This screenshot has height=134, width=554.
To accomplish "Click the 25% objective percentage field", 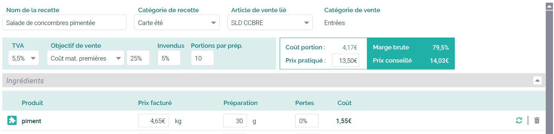I will pyautogui.click(x=138, y=58).
